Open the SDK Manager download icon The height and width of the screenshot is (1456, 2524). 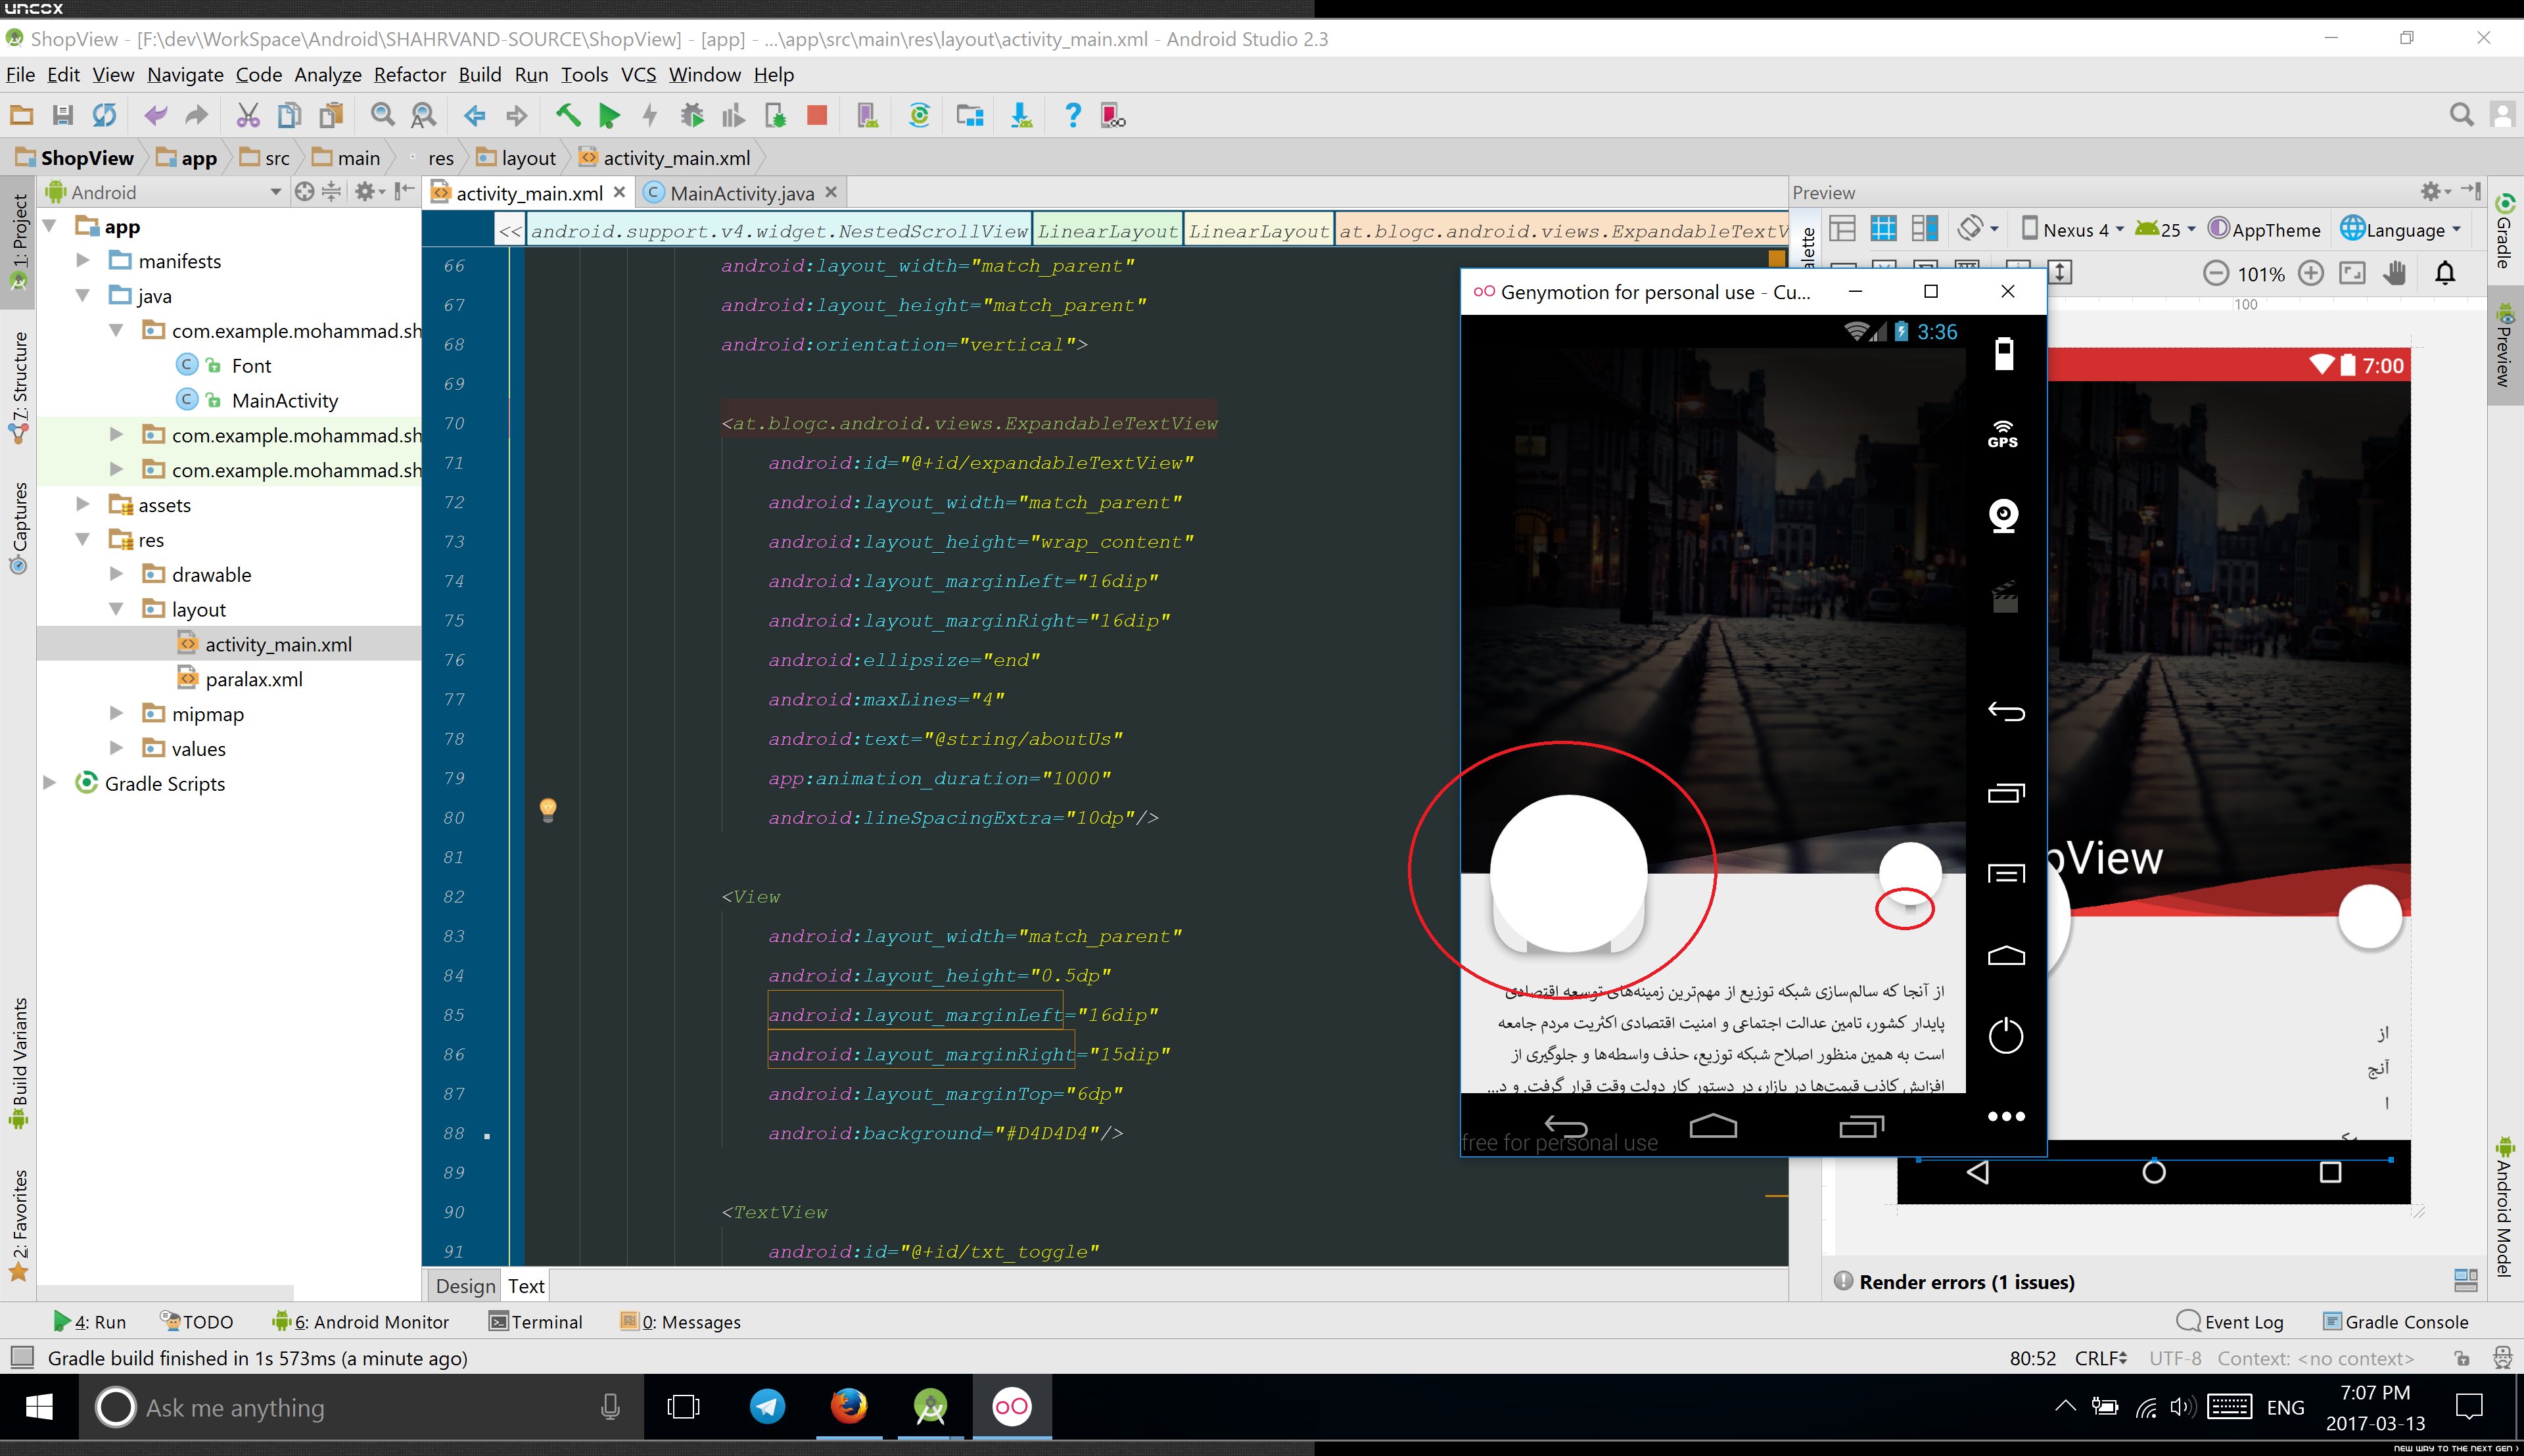pos(1021,115)
